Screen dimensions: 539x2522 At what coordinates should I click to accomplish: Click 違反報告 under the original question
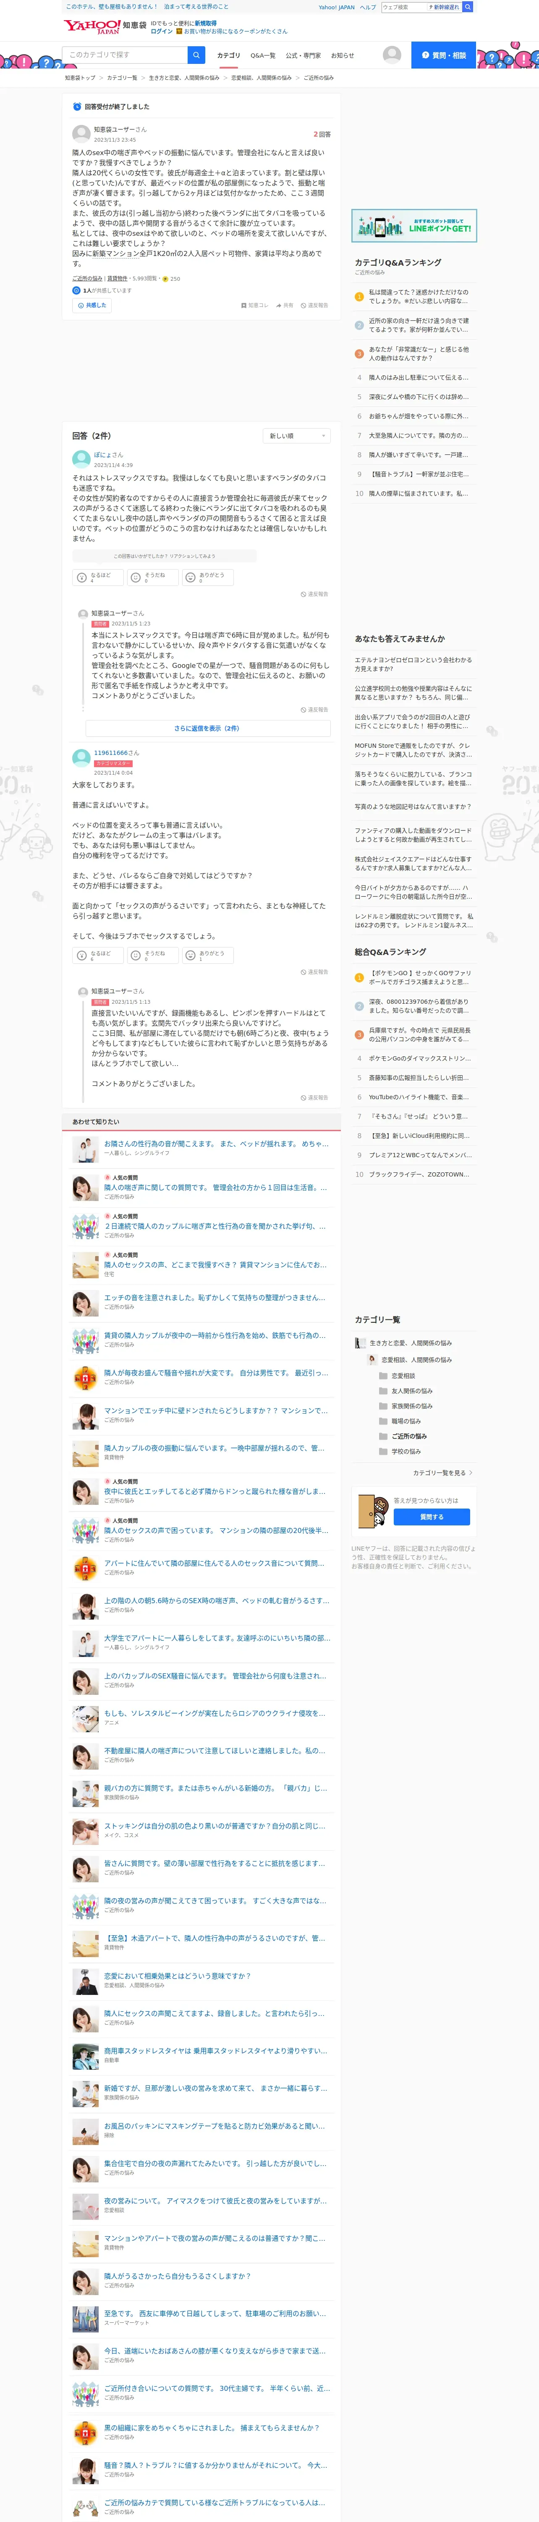coord(314,306)
